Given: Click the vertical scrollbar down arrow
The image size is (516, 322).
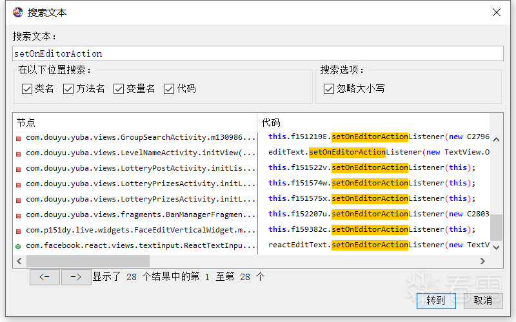Looking at the screenshot, I should click(497, 247).
